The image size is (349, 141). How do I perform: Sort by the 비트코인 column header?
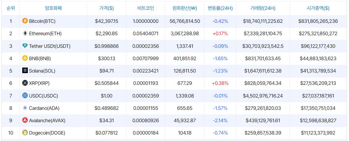pyautogui.click(x=145, y=8)
